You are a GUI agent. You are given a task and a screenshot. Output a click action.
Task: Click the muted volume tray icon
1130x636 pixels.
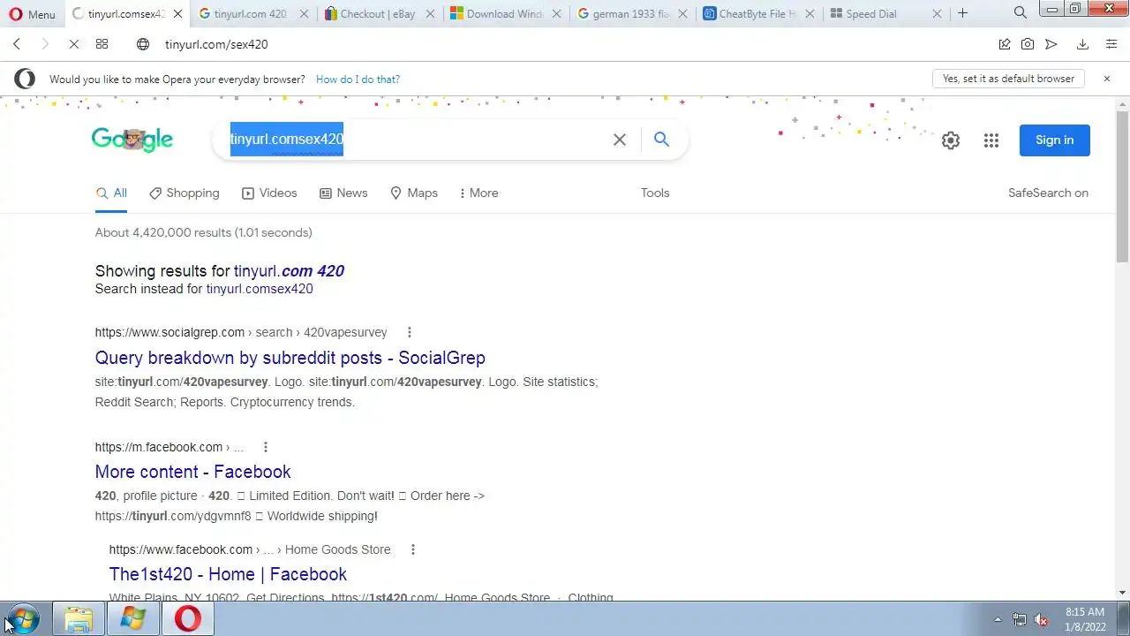pyautogui.click(x=1041, y=619)
